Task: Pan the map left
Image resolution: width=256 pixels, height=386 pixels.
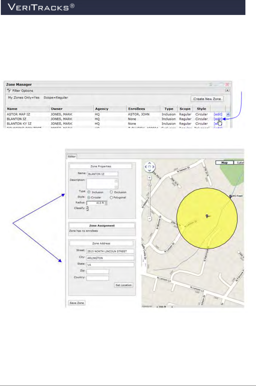Action: pos(146,167)
